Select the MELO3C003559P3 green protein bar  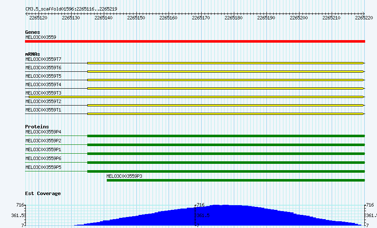pos(236,180)
